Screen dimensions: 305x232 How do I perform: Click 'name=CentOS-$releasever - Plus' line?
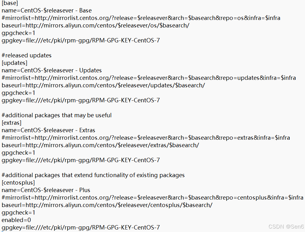[46, 190]
